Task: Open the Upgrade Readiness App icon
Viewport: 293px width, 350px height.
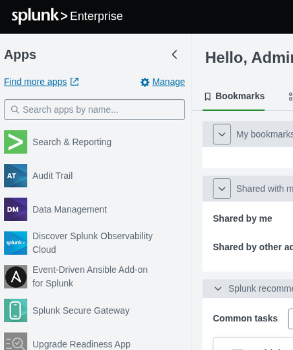Action: [16, 342]
